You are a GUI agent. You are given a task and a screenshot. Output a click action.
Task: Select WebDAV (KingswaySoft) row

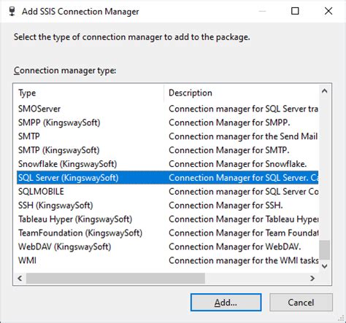pos(167,247)
